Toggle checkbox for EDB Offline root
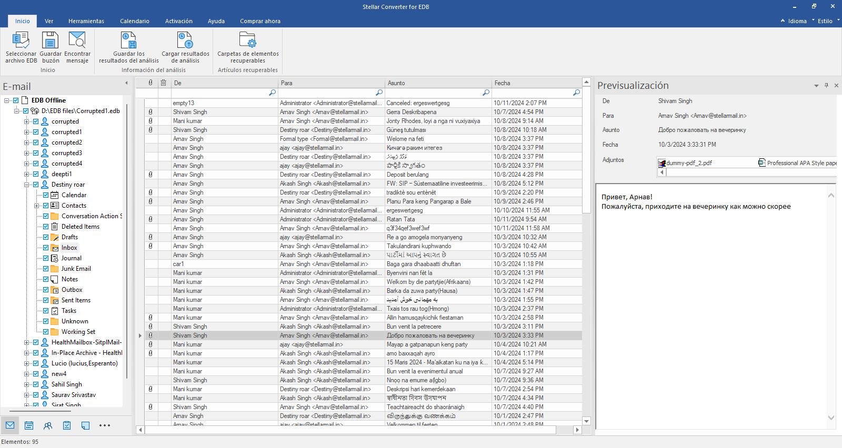842x448 pixels. [16, 100]
